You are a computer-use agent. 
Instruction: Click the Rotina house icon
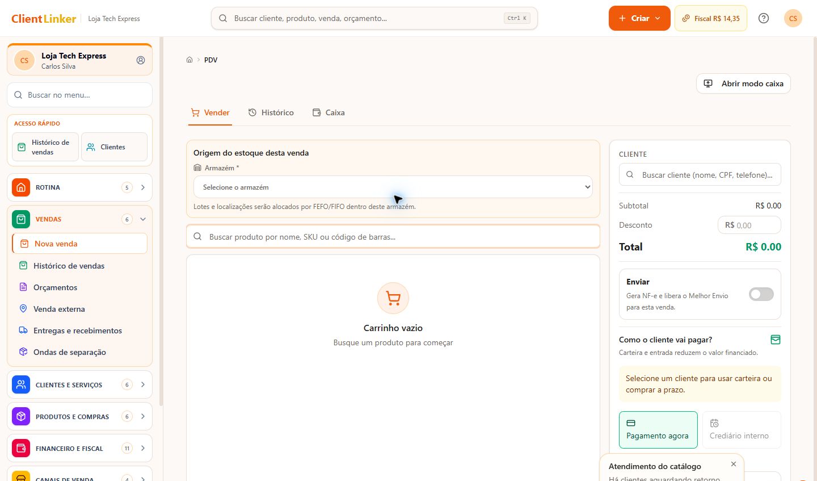click(x=21, y=187)
